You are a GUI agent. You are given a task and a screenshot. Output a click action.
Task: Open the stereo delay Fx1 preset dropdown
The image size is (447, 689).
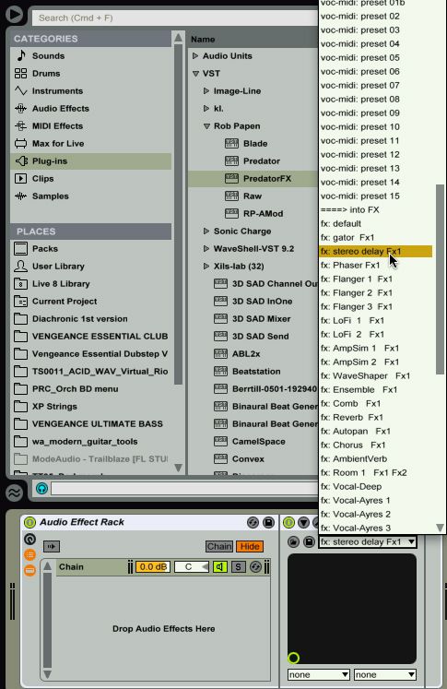(x=367, y=541)
